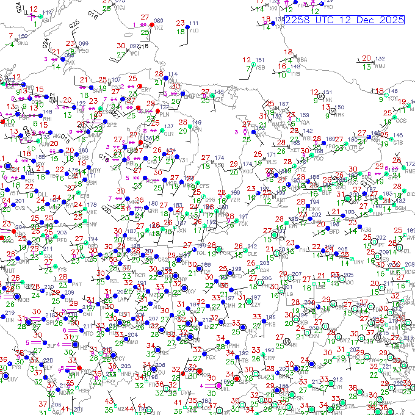Select the RFD station identifier
This screenshot has height=415, width=415.
tap(62, 240)
